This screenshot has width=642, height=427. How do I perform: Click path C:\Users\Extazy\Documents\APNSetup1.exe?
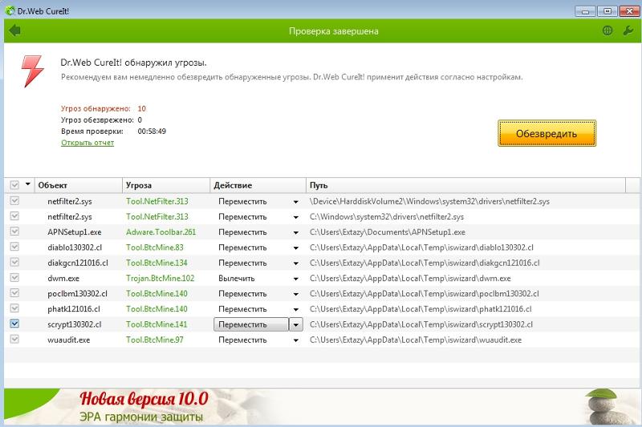pos(388,232)
